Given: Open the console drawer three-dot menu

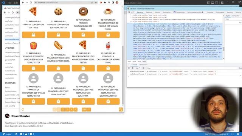Looking at the screenshot, I should click(129, 65).
